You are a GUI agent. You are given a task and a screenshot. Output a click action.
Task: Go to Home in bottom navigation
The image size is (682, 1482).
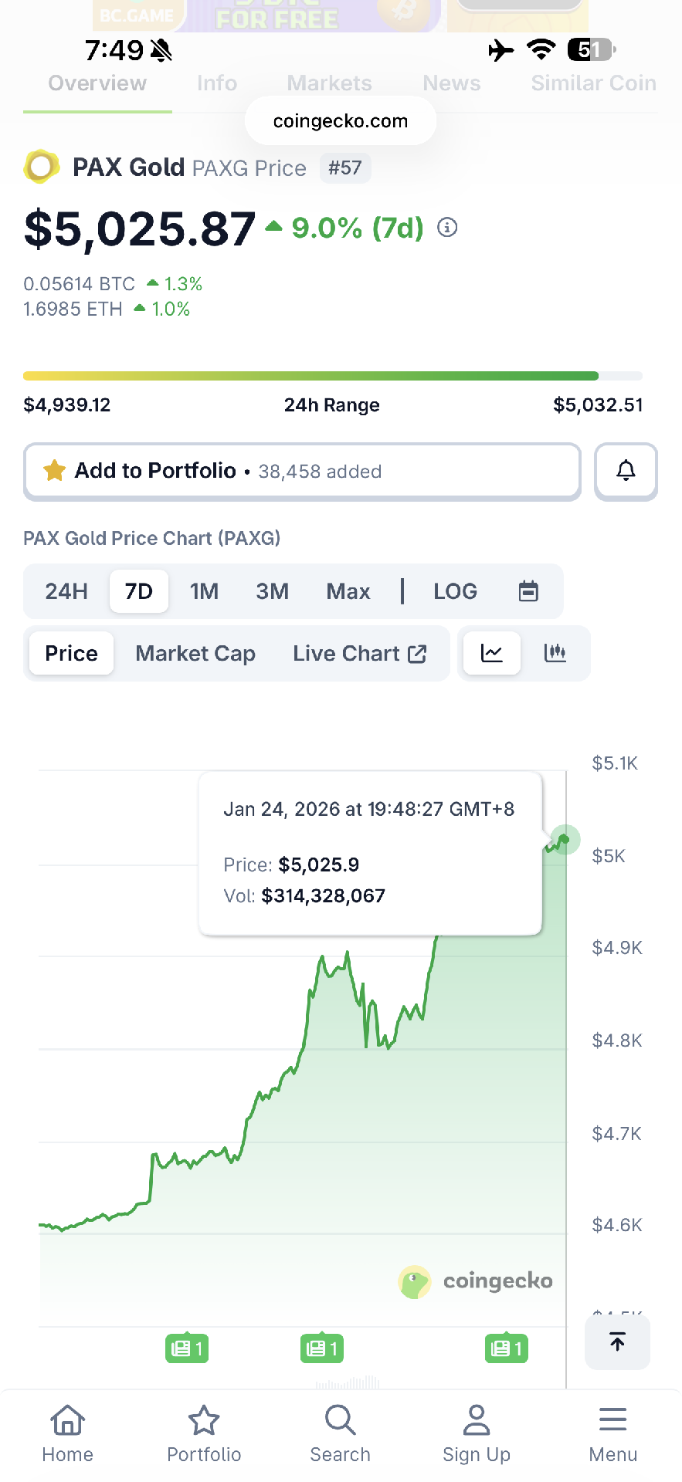pyautogui.click(x=68, y=1433)
